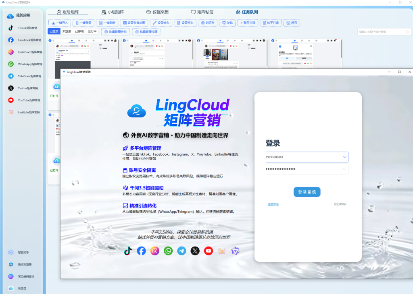Click the 登录系统 button
Image resolution: width=413 pixels, height=294 pixels.
point(307,192)
